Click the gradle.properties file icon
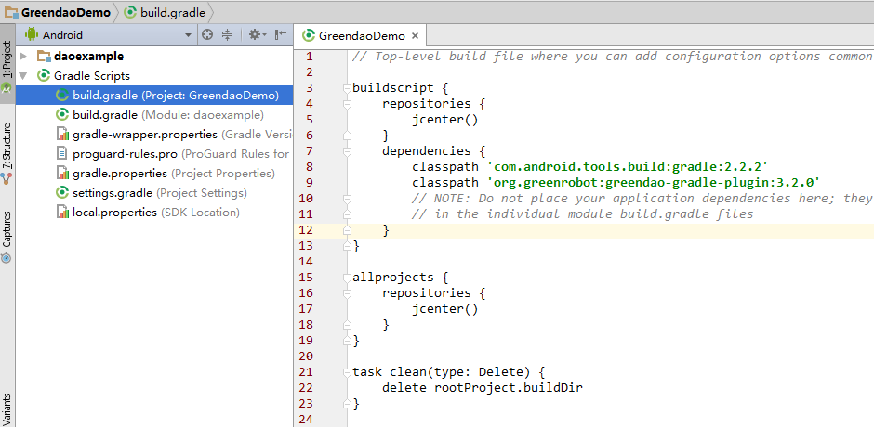The width and height of the screenshot is (874, 427). 62,174
